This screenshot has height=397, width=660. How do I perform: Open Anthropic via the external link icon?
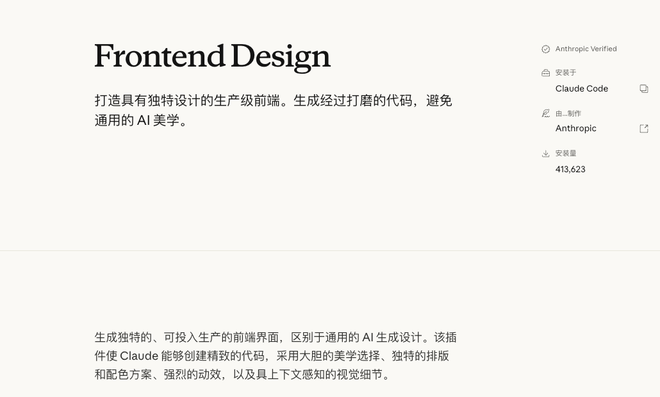click(644, 129)
